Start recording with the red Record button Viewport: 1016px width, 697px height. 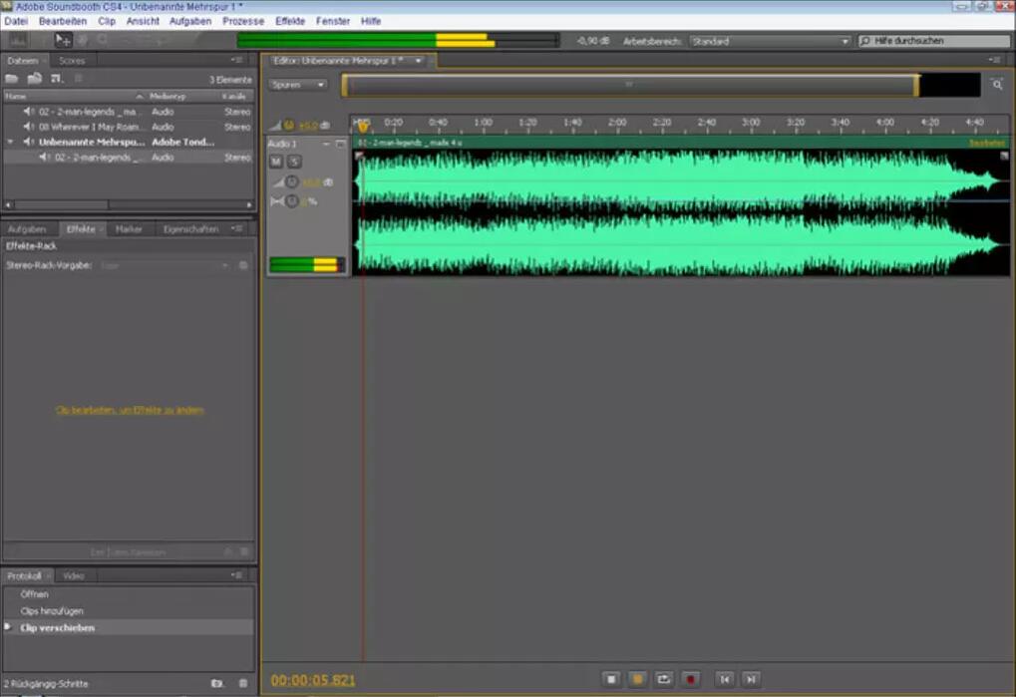tap(691, 679)
